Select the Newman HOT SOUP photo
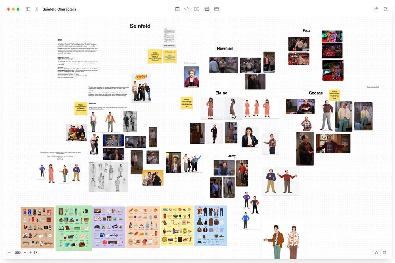Viewport: 395px width, 263px height. point(224,65)
